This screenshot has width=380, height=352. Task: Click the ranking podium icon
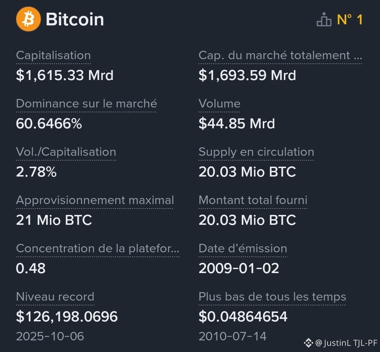pyautogui.click(x=324, y=19)
